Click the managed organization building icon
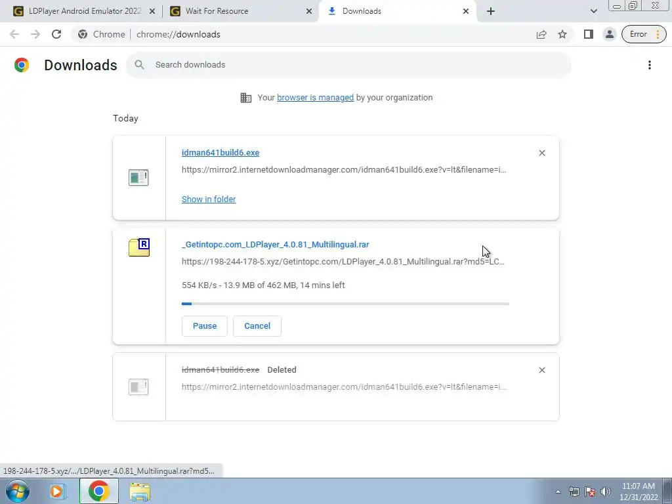672x504 pixels. click(x=246, y=98)
